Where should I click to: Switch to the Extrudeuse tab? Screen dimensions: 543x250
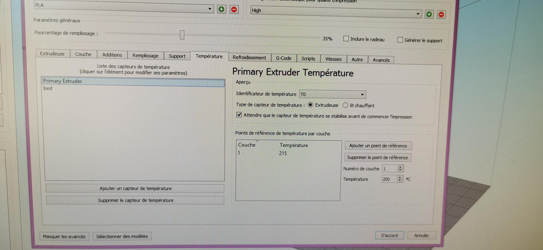[x=52, y=53]
